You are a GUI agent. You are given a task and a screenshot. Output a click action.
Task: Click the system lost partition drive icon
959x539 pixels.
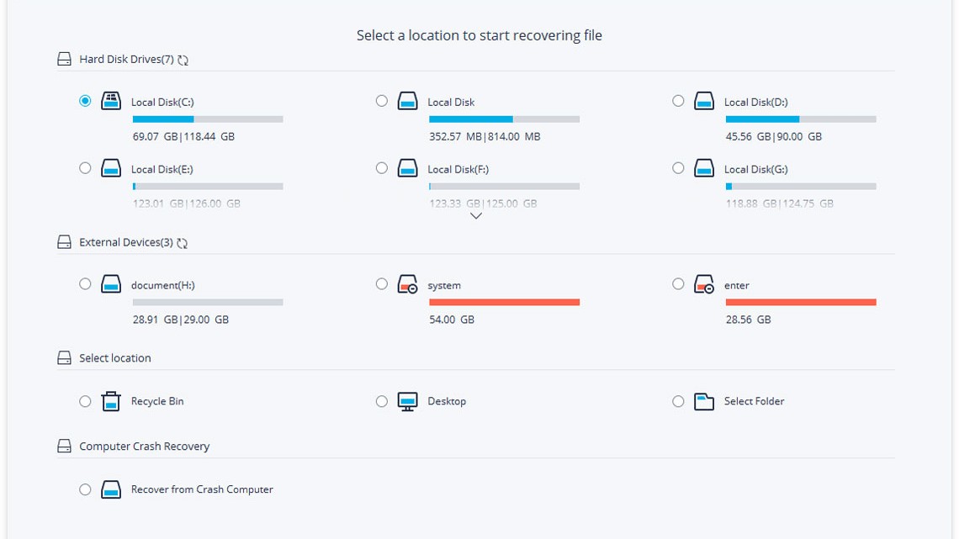coord(408,285)
